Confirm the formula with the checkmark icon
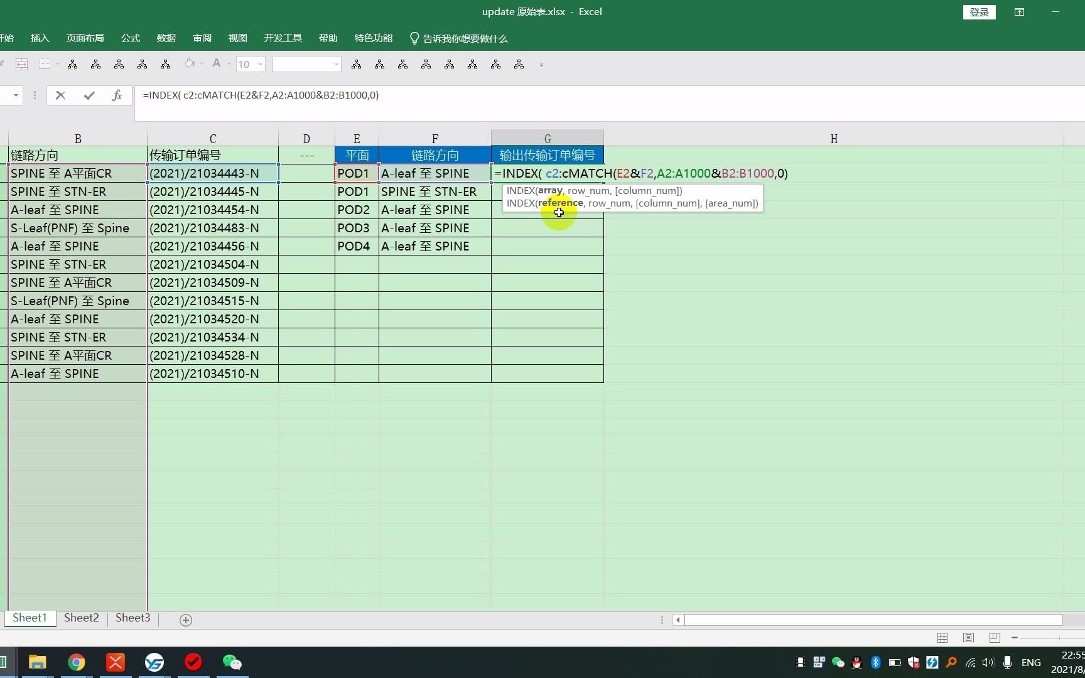Viewport: 1085px width, 678px height. pos(89,95)
